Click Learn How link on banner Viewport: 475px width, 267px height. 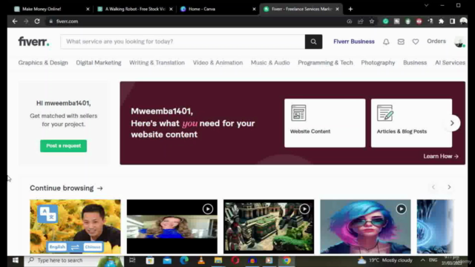pyautogui.click(x=441, y=156)
